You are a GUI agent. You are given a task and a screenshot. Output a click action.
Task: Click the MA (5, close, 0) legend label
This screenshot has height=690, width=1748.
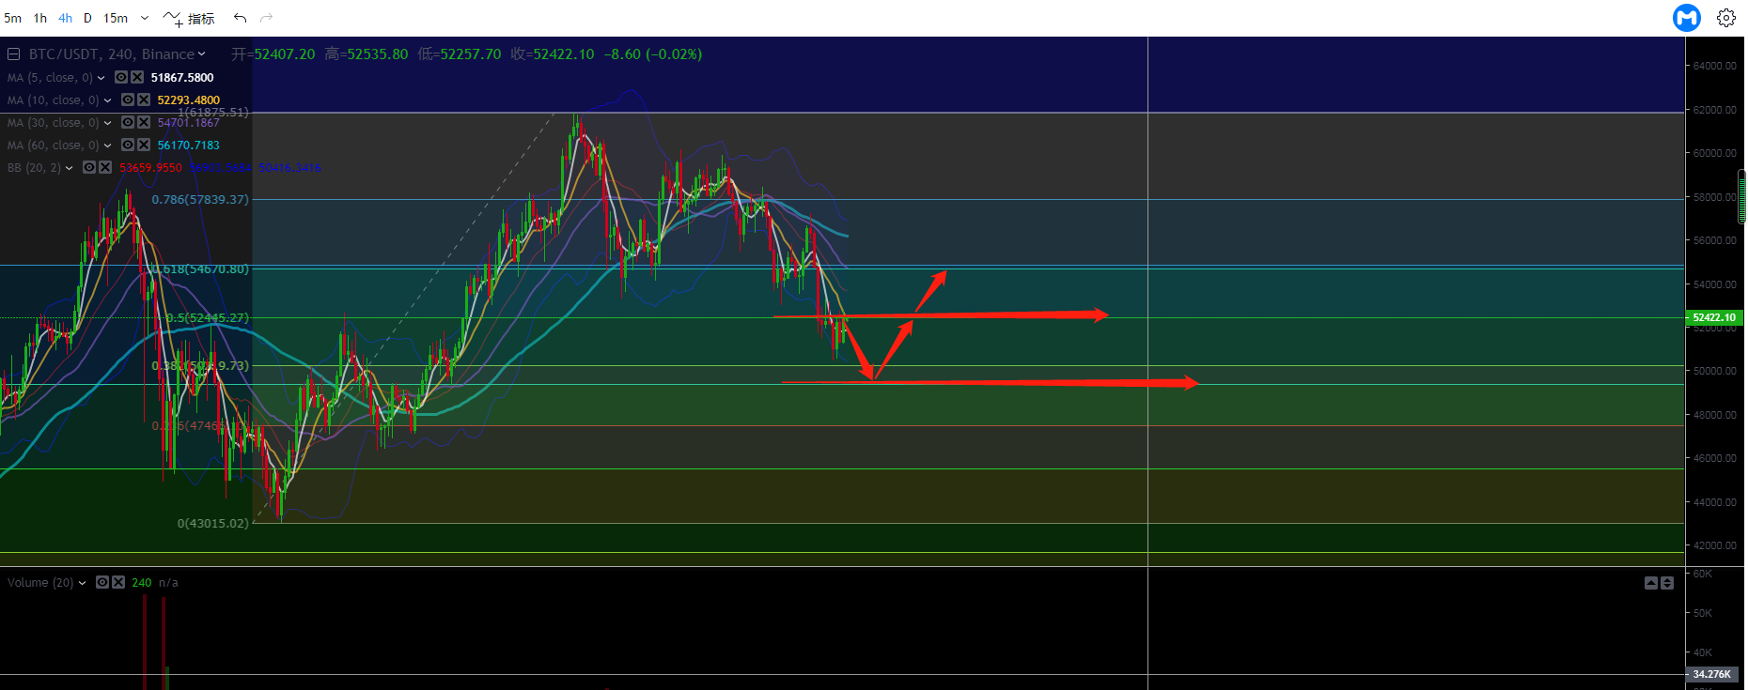50,78
